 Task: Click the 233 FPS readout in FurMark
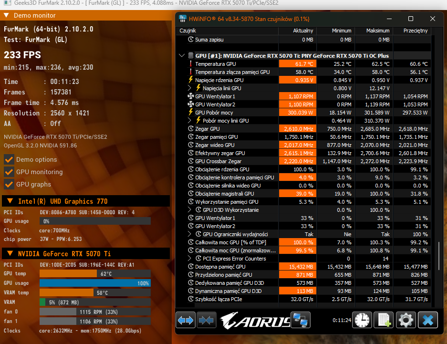pos(22,55)
